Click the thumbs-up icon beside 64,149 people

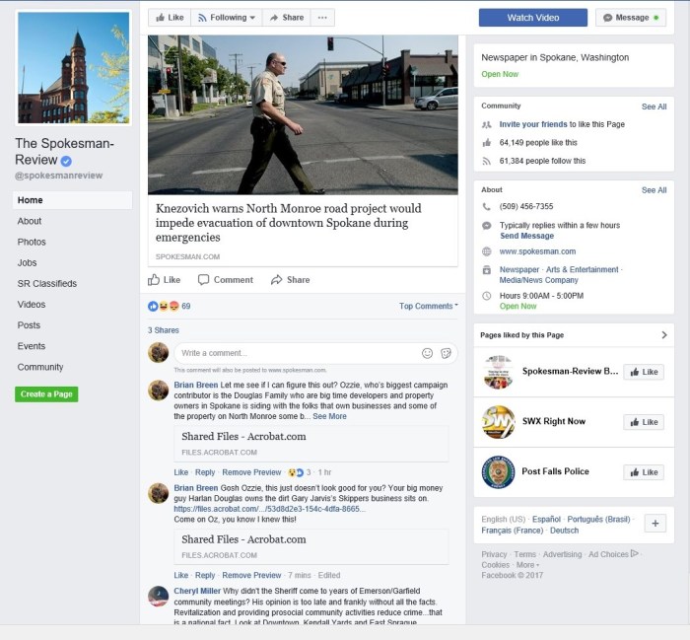487,143
